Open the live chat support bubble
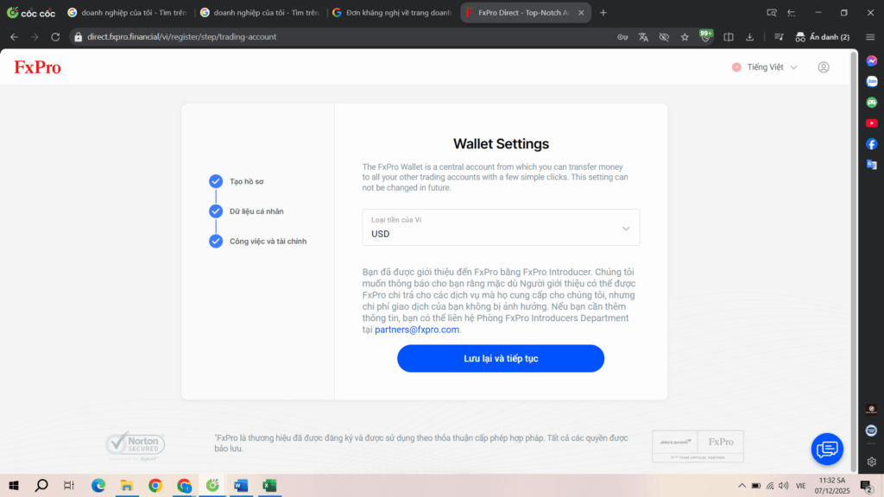 [x=827, y=449]
